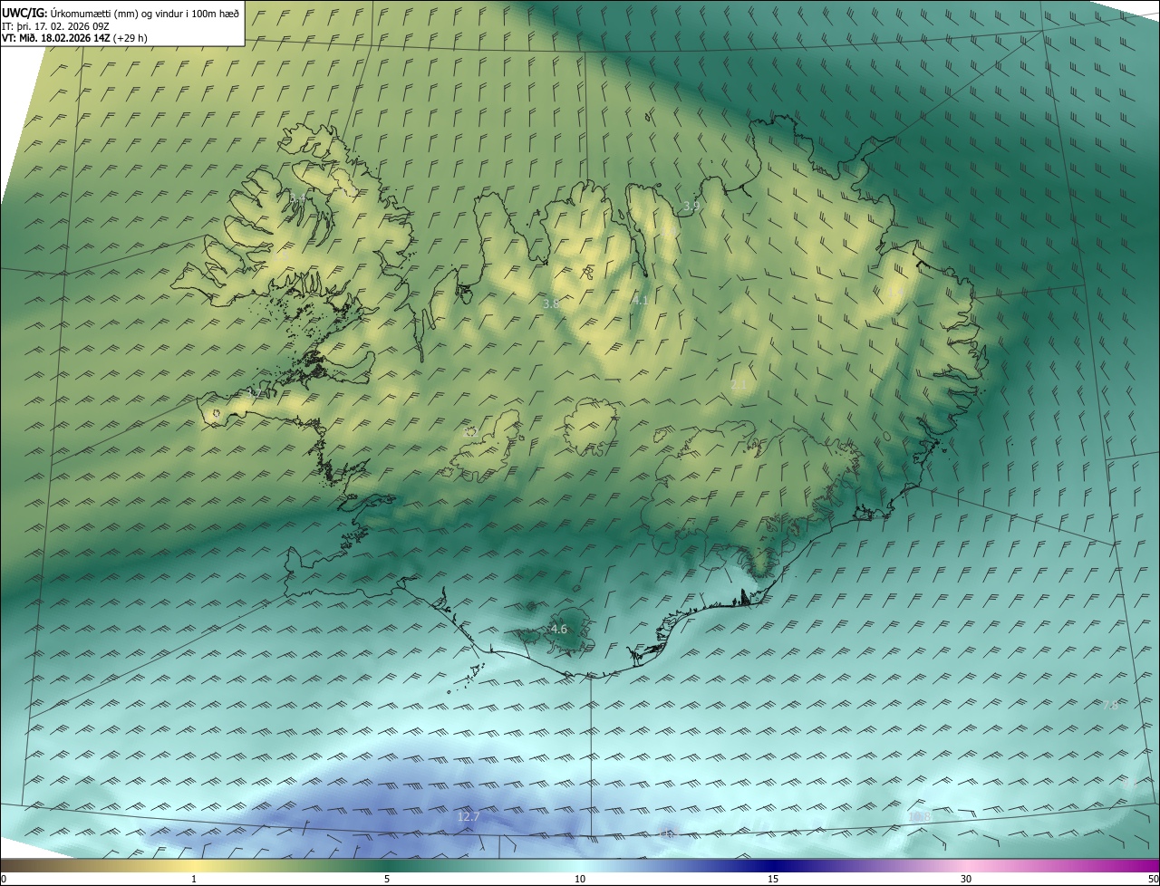Click the 'IT: þri. 17. 02. 2026 09Z' line
Image resolution: width=1160 pixels, height=886 pixels.
click(x=56, y=25)
